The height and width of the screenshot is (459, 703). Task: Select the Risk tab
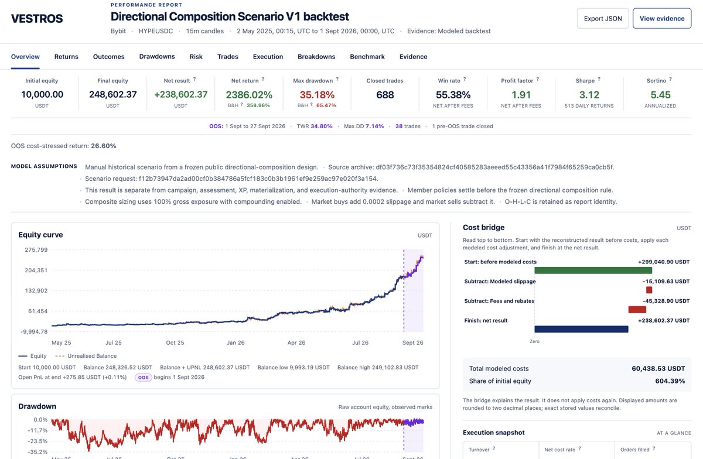coord(196,57)
